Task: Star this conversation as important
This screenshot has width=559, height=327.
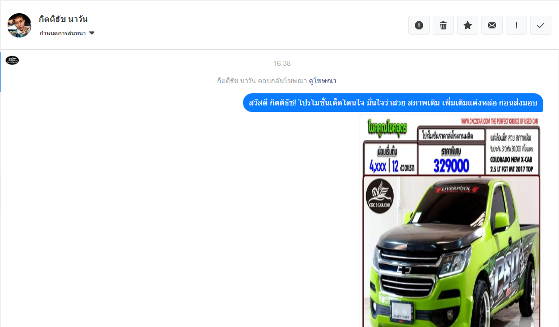Action: (467, 25)
